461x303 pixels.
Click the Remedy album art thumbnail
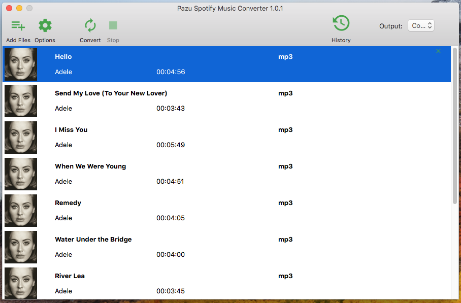click(21, 211)
